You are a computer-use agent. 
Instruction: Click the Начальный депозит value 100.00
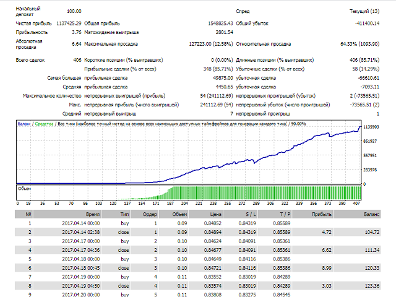[x=74, y=11]
